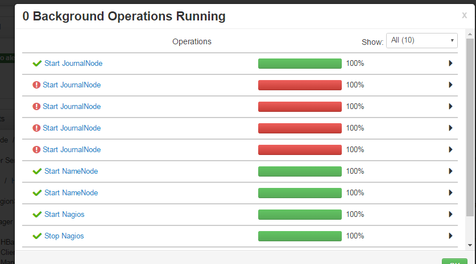Click the green checkmark next to Start Nagios
Screen dimensions: 476x264
click(38, 215)
